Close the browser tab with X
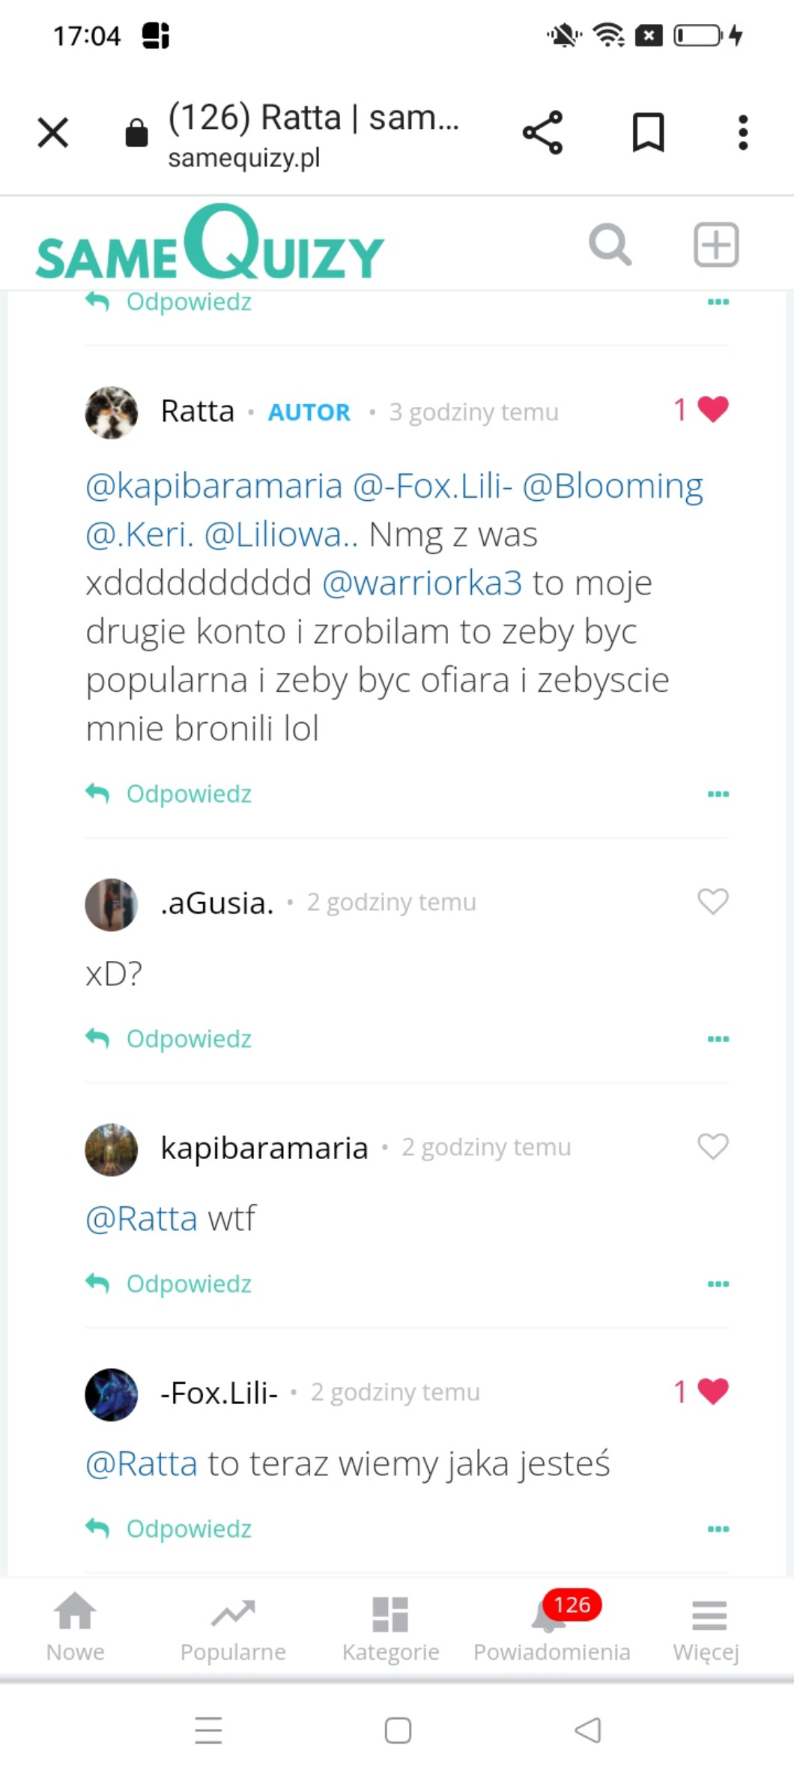Screen dimensions: 794x1779 [53, 133]
